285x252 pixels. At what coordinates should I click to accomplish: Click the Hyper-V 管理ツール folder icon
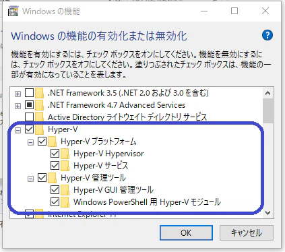click(x=52, y=178)
